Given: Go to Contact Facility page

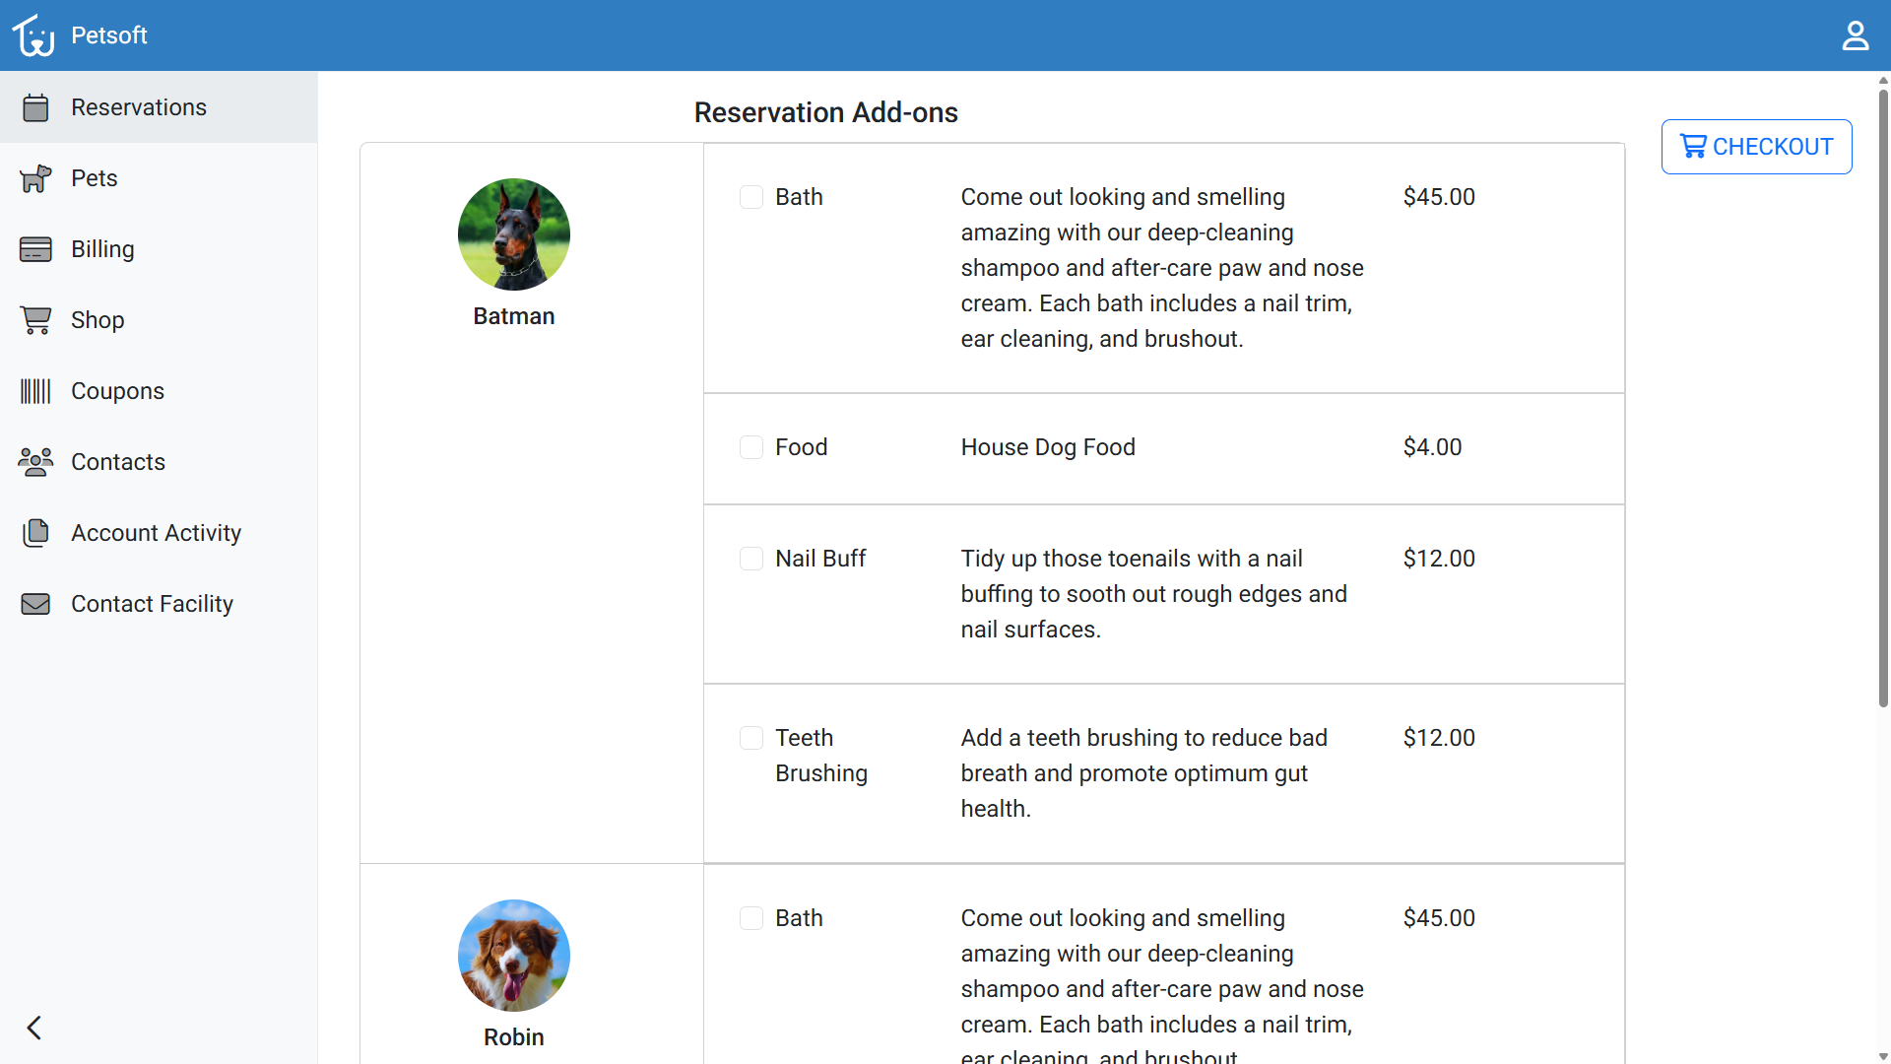Looking at the screenshot, I should point(152,604).
